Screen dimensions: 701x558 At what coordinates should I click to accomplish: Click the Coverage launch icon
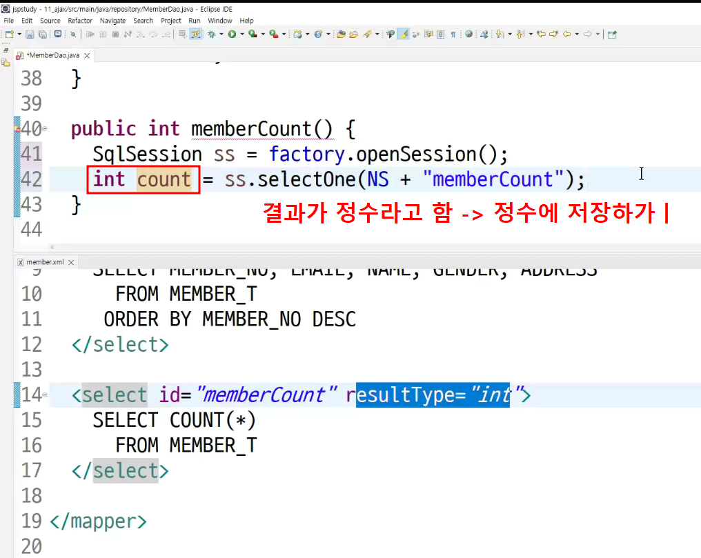click(x=253, y=34)
